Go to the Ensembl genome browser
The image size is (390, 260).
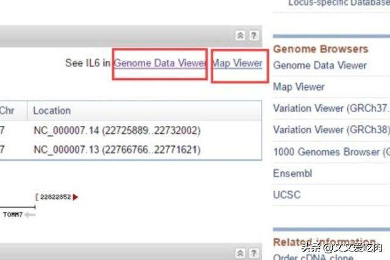pos(292,174)
